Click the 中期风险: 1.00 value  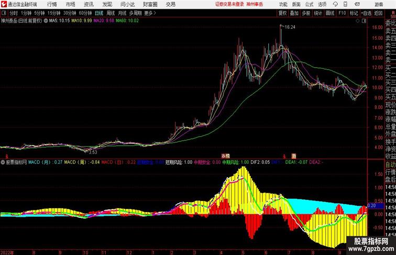pos(236,162)
